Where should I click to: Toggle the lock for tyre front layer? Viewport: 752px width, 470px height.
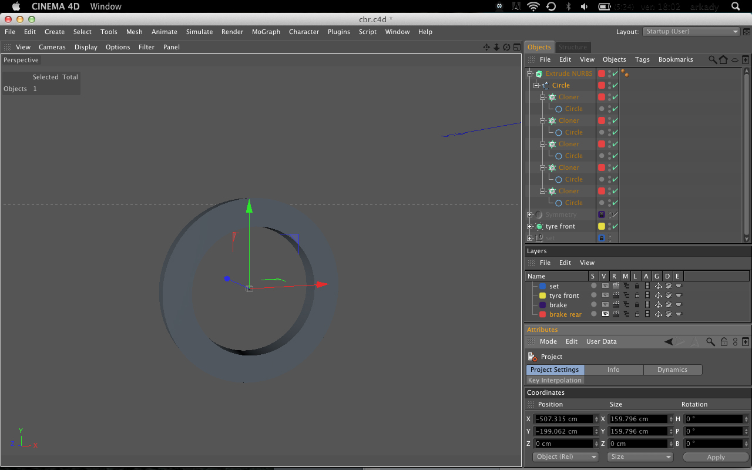637,296
